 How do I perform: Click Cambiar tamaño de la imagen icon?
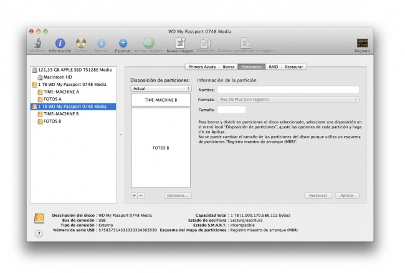point(245,43)
